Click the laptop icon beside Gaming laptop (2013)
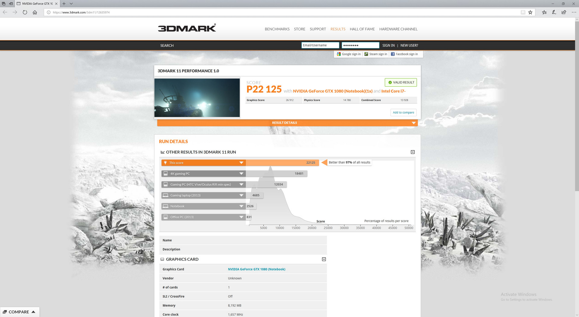Image resolution: width=579 pixels, height=317 pixels. click(x=166, y=195)
